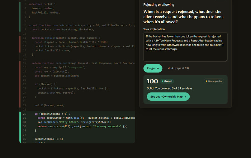The image size is (251, 158).
Task: Click line number 35 in the gutter
Action: point(25,139)
